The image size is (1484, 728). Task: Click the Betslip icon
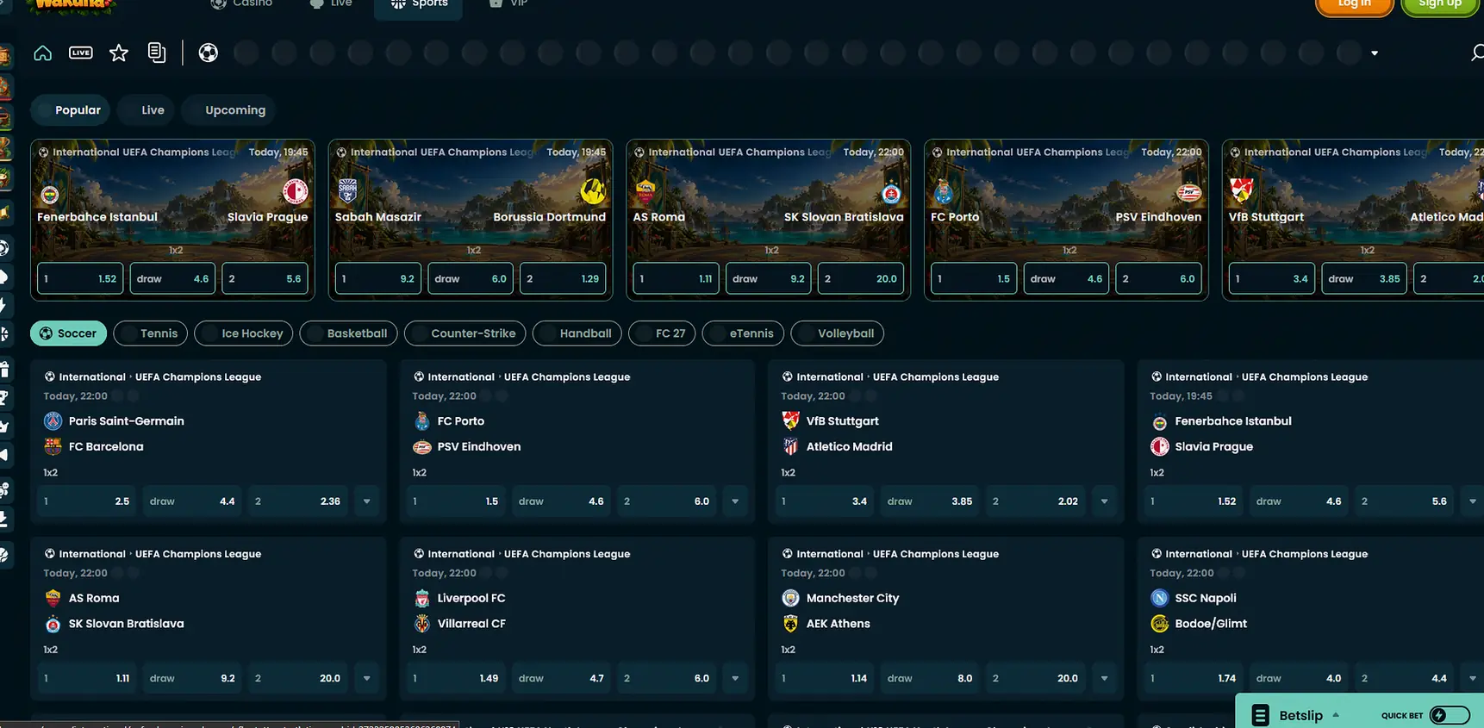(x=1260, y=715)
